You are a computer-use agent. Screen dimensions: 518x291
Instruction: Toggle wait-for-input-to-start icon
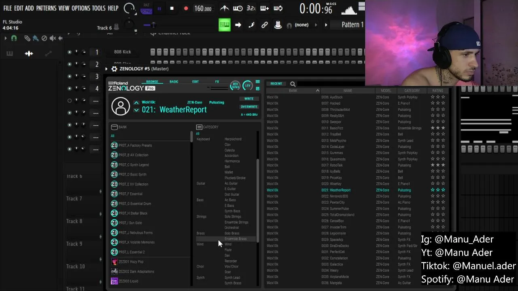(x=238, y=8)
